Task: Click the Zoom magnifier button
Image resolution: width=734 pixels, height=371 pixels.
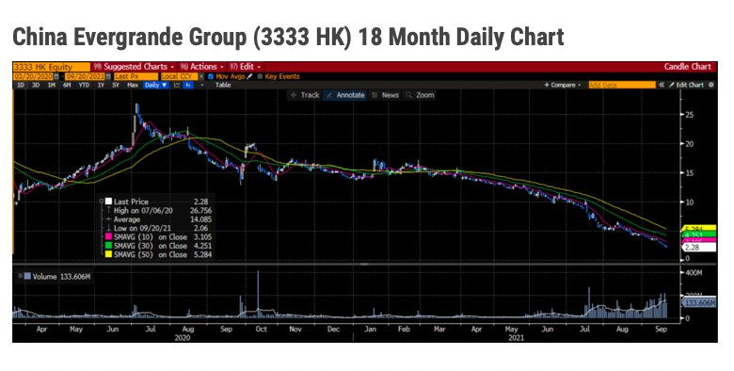Action: tap(420, 95)
